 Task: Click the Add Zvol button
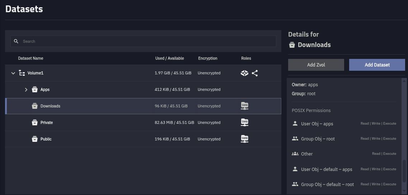pyautogui.click(x=316, y=65)
